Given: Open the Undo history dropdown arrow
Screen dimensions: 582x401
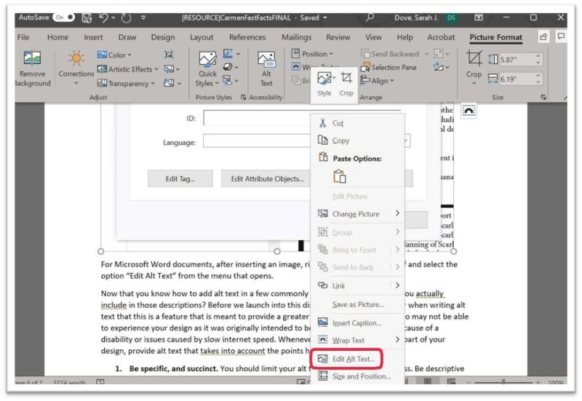Looking at the screenshot, I should tap(113, 17).
